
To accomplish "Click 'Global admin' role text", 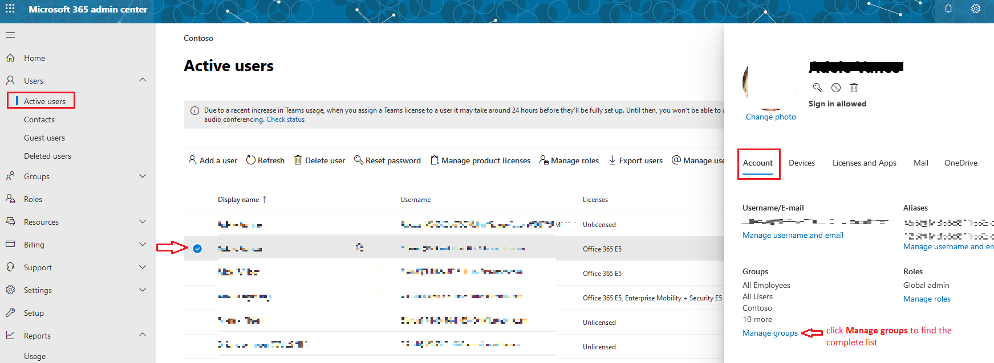I will (x=926, y=285).
